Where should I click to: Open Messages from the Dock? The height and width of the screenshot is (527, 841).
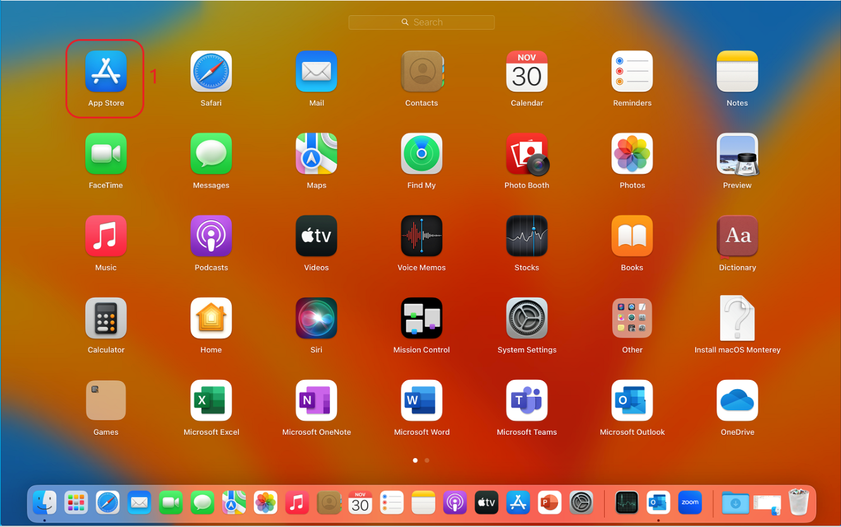point(202,503)
